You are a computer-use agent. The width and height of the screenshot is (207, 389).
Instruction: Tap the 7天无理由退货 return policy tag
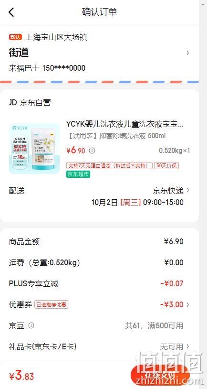pos(109,165)
